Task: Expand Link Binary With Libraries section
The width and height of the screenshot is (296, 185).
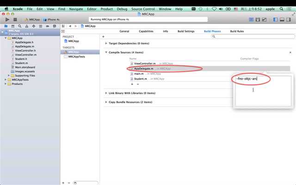Action: [106, 93]
